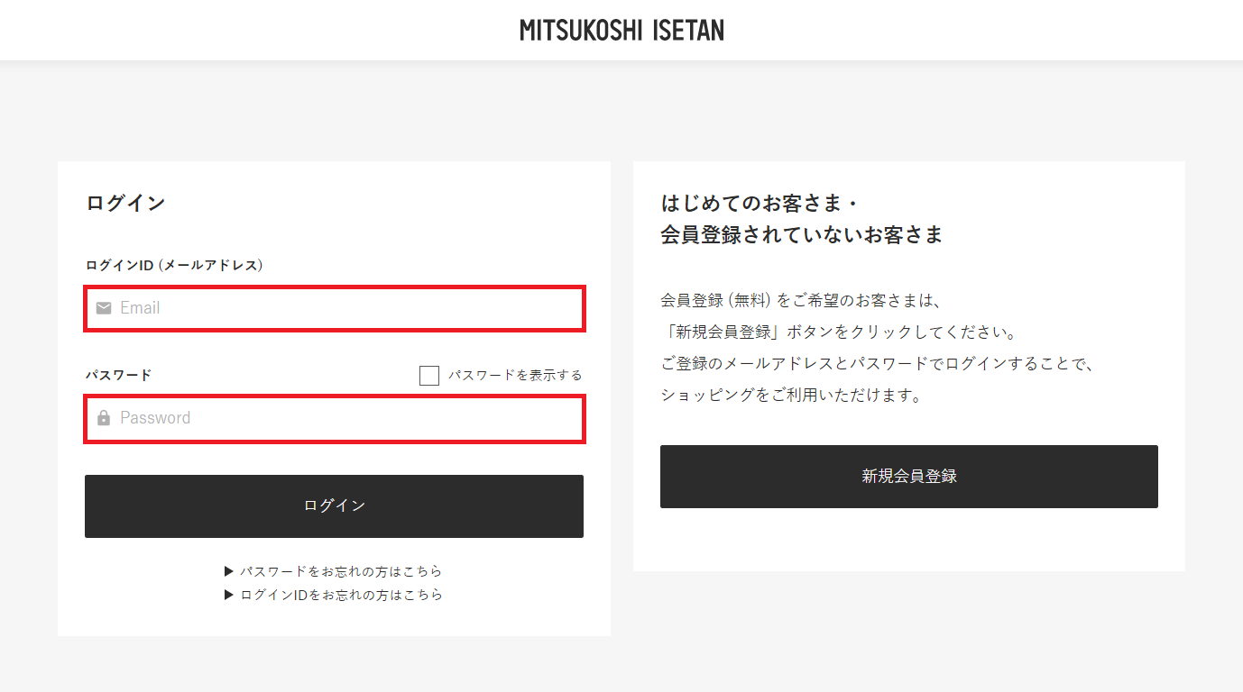Viewport: 1243px width, 692px height.
Task: Focus the Password input field
Action: pyautogui.click(x=335, y=418)
